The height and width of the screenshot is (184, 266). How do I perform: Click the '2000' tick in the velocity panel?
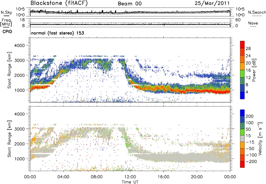click(19, 144)
